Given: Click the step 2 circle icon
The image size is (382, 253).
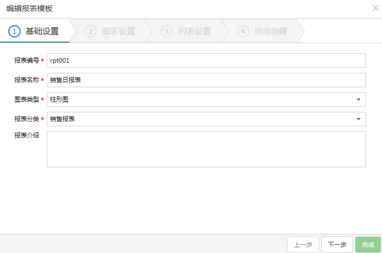Looking at the screenshot, I should click(91, 31).
